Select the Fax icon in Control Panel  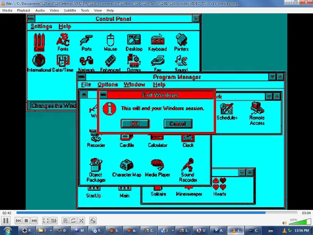158,64
